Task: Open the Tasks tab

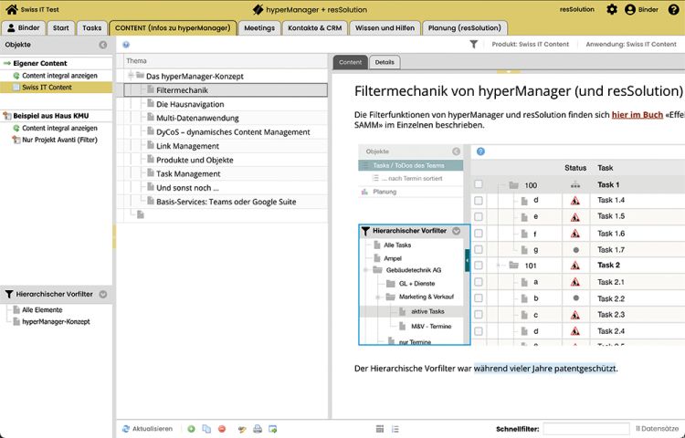Action: [x=91, y=28]
